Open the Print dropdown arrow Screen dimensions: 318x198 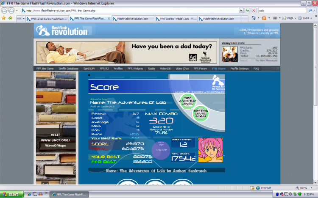tap(280, 18)
